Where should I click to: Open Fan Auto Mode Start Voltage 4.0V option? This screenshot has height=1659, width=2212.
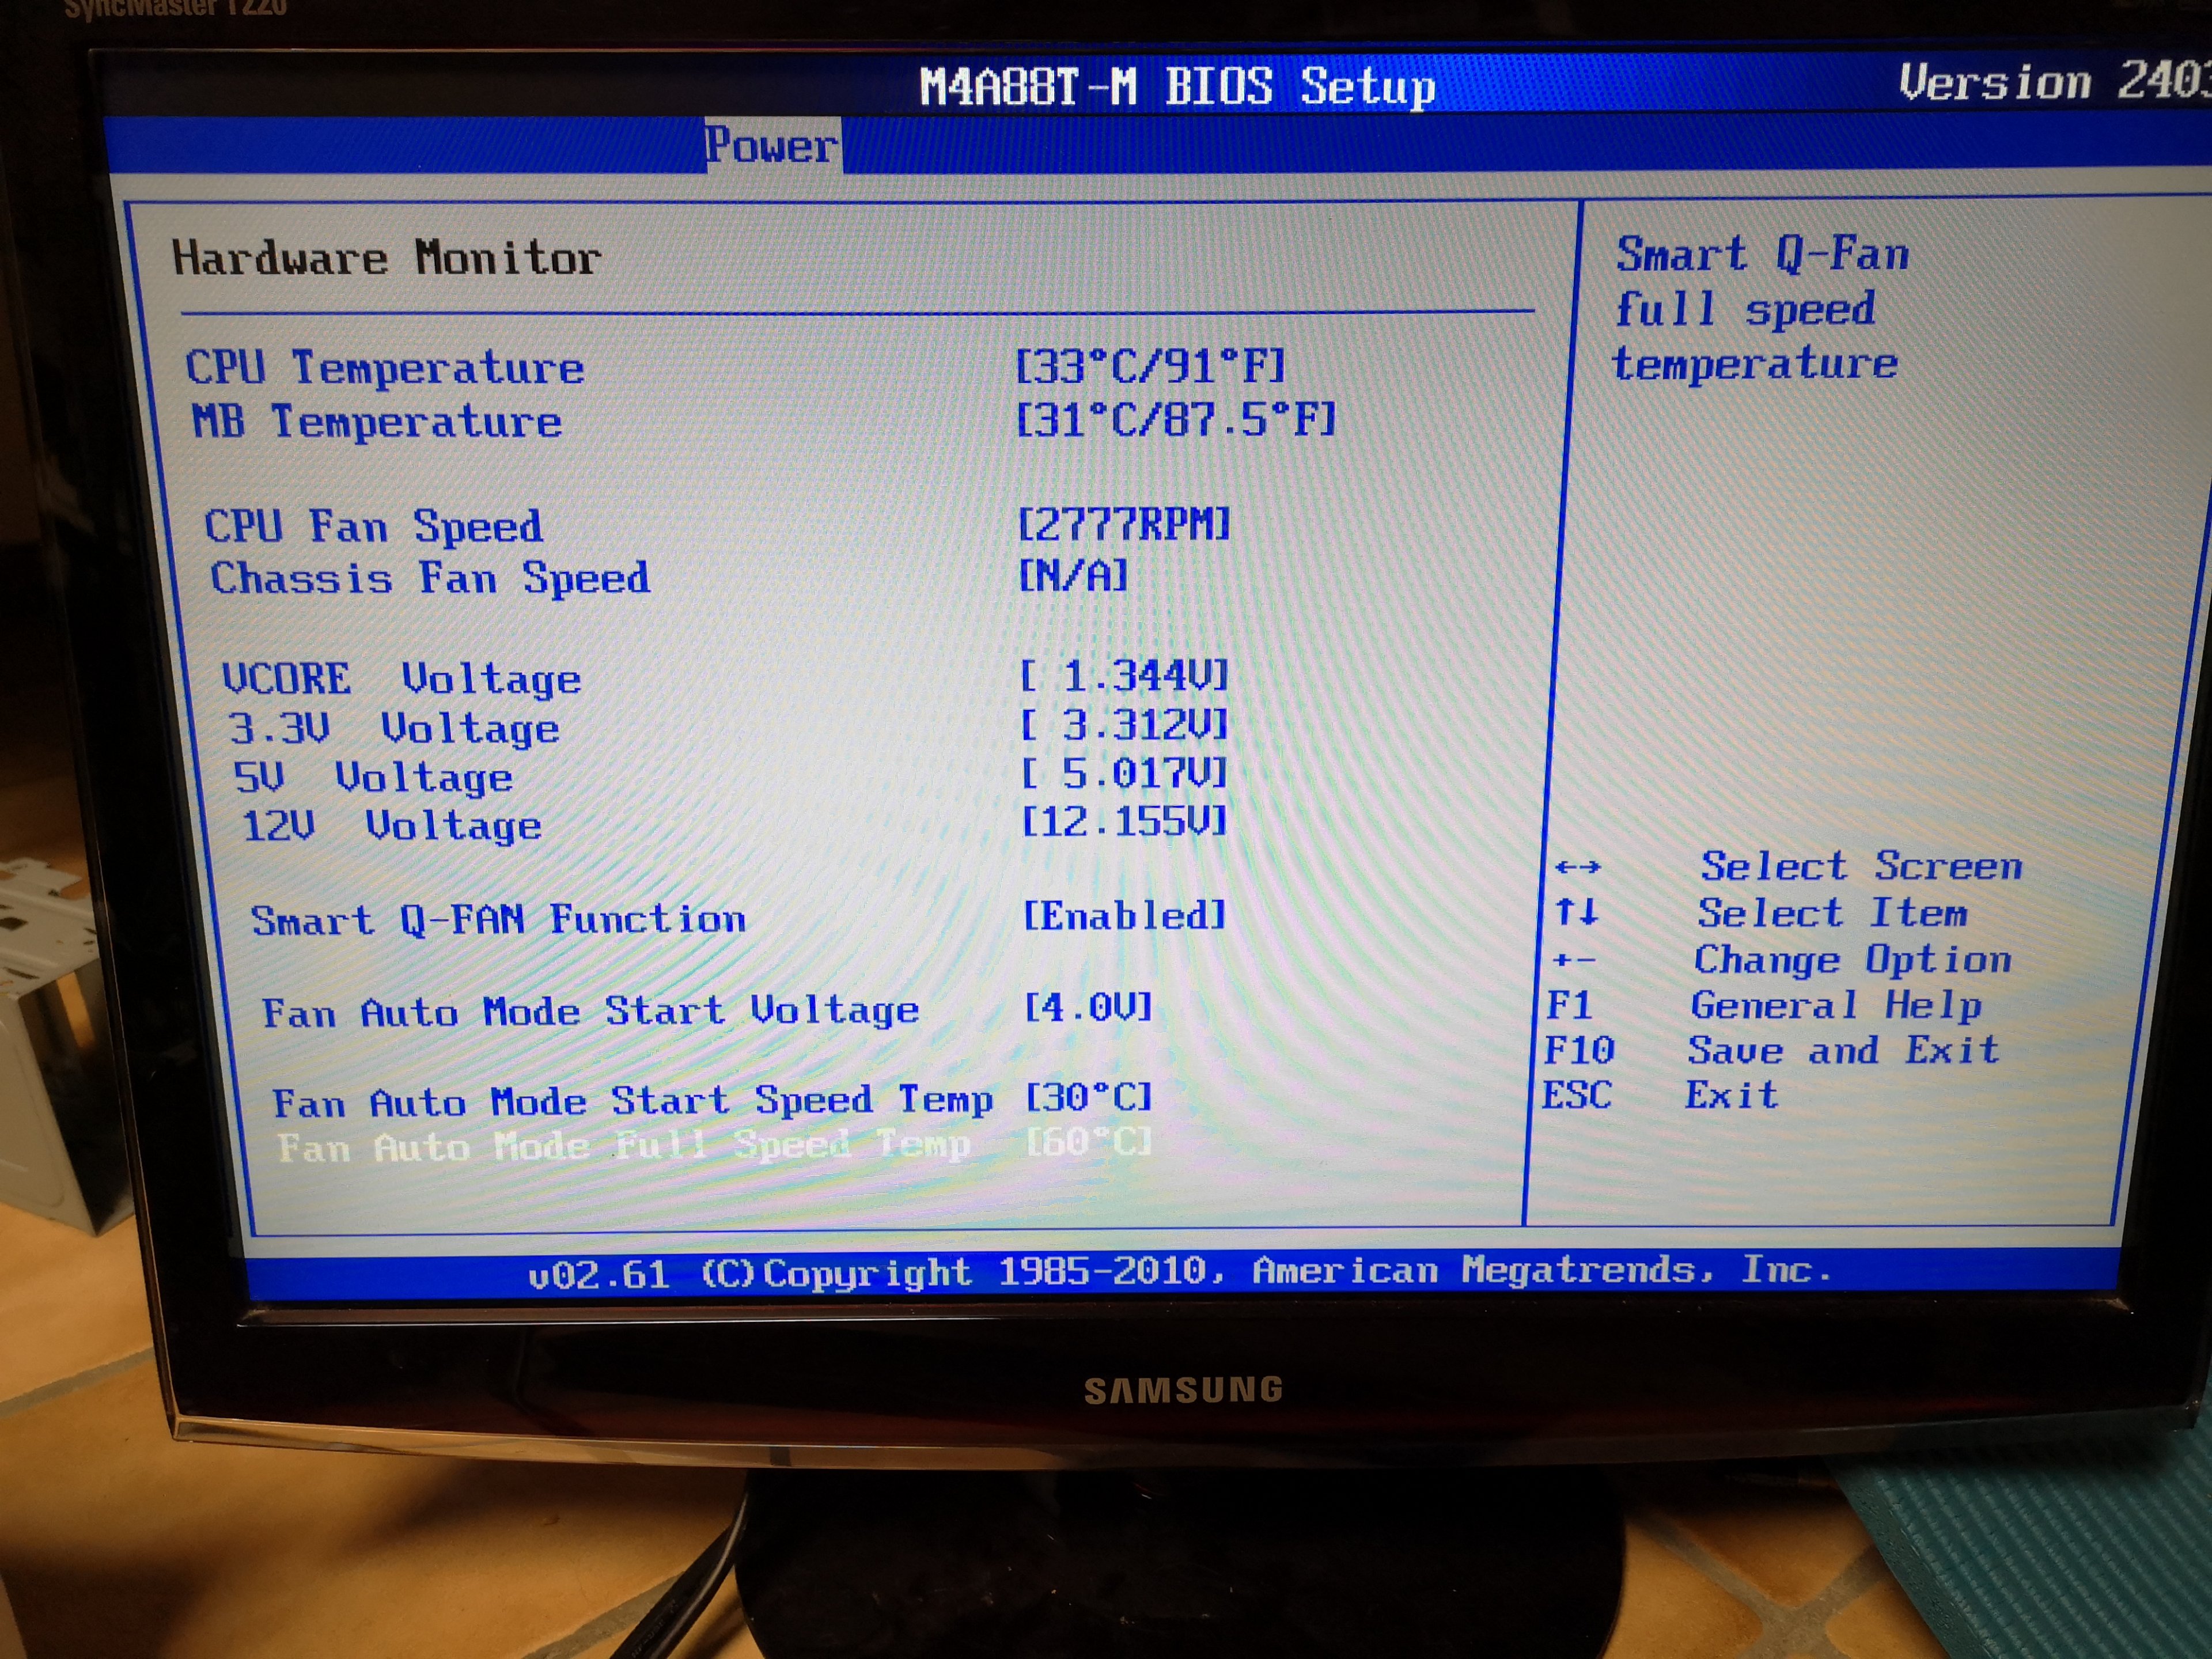coord(1088,1007)
